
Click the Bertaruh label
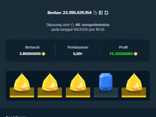click(x=32, y=47)
